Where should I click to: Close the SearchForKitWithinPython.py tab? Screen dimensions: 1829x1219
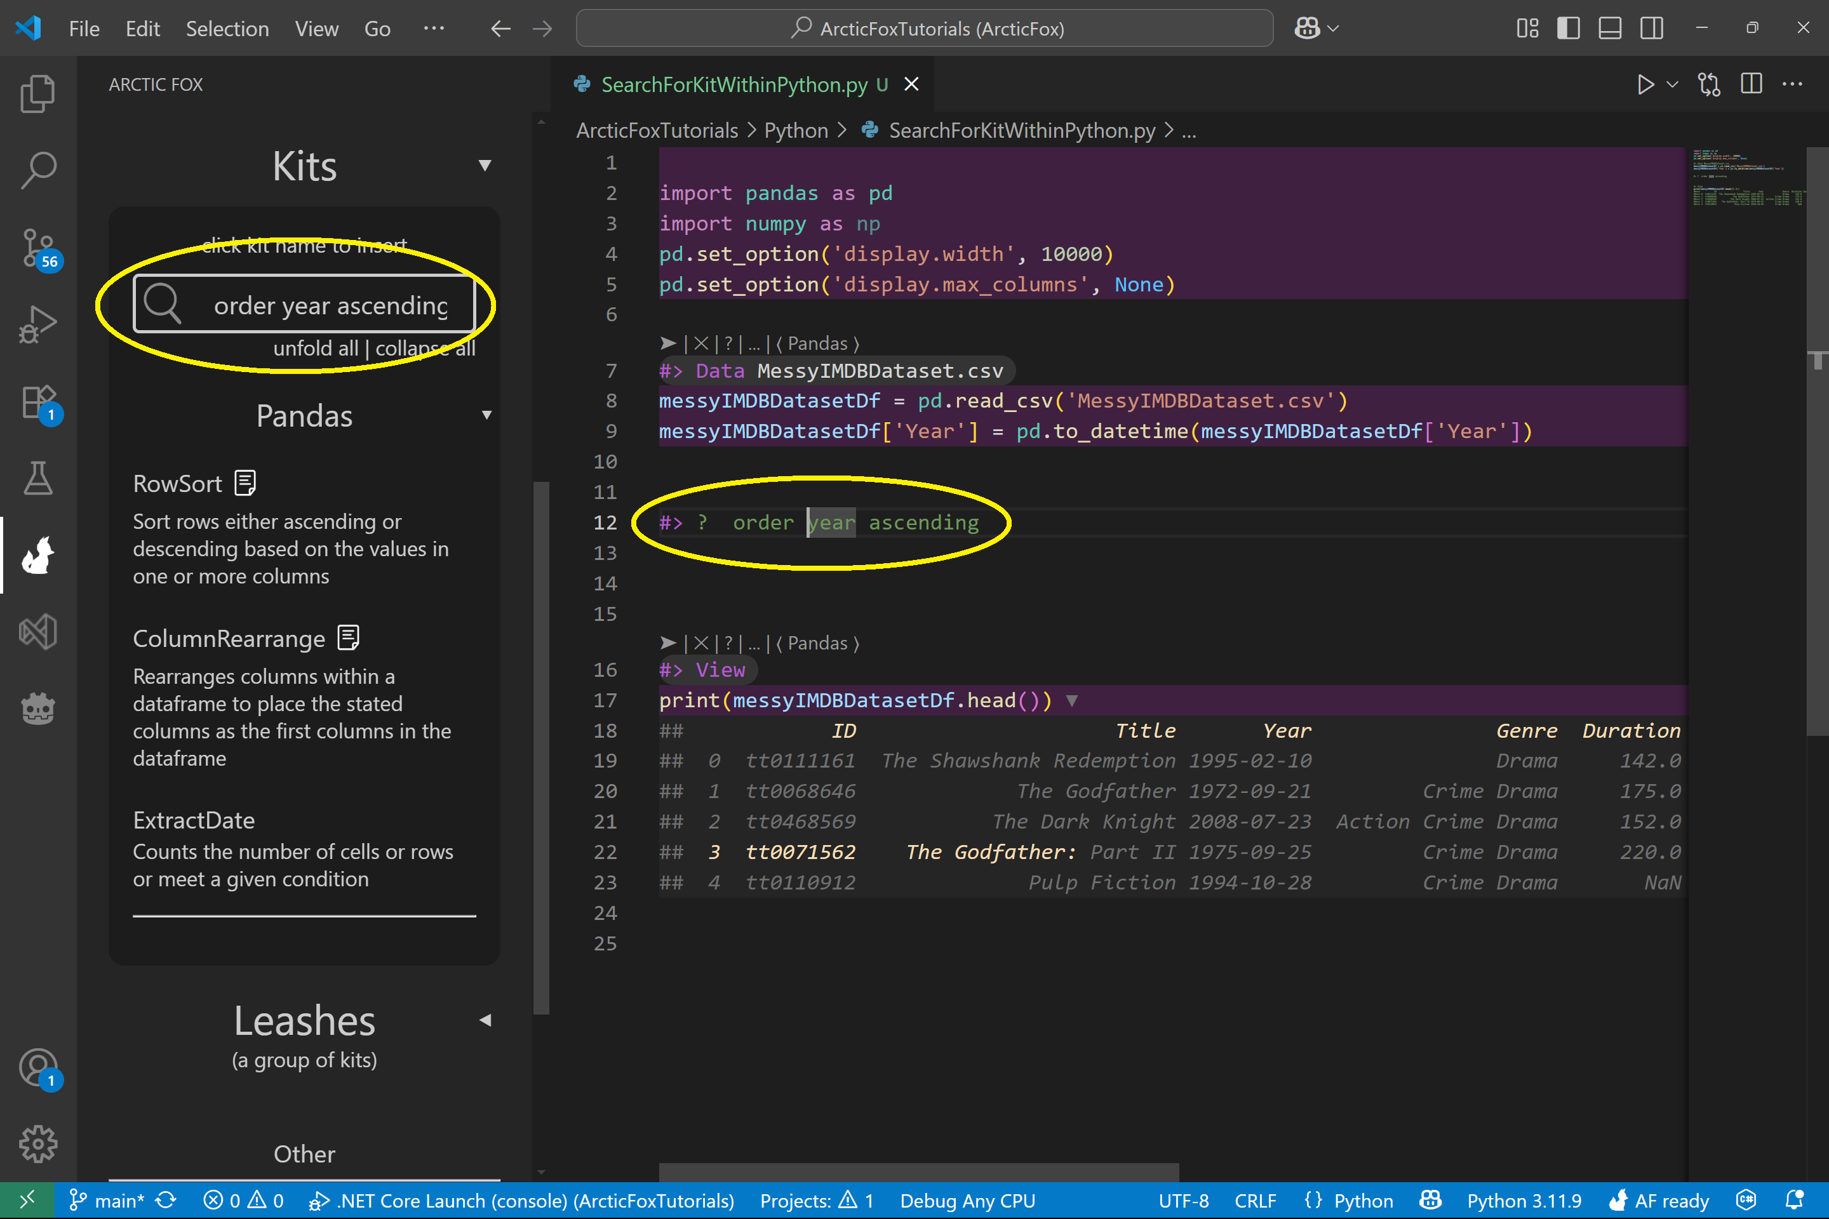(911, 84)
